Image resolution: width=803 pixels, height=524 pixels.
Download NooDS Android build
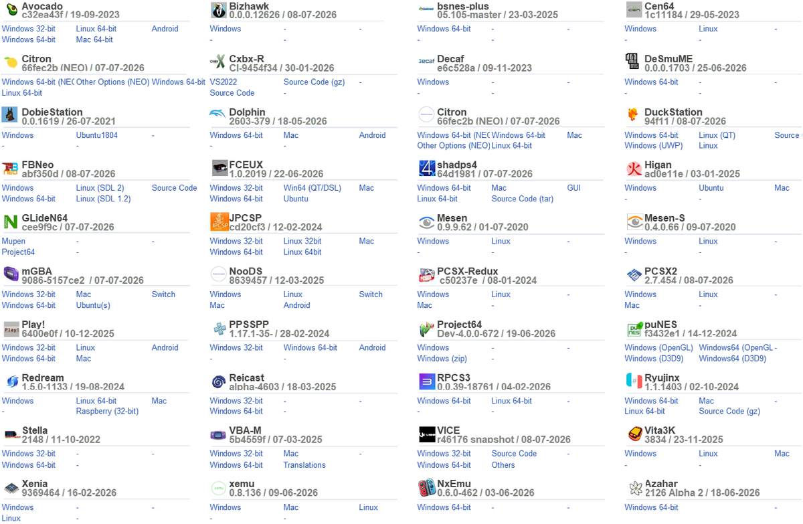(x=296, y=305)
